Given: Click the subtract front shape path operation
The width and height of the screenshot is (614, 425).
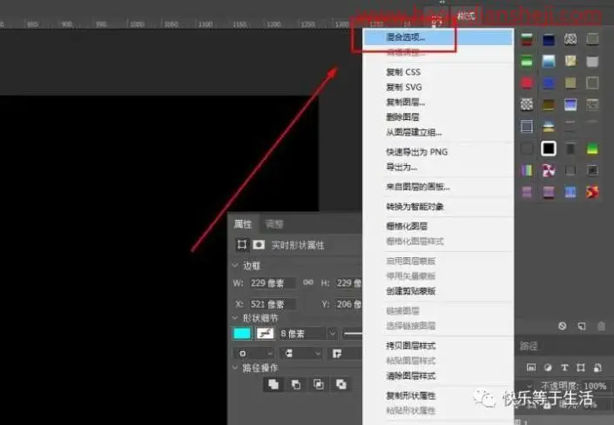Looking at the screenshot, I should [296, 384].
